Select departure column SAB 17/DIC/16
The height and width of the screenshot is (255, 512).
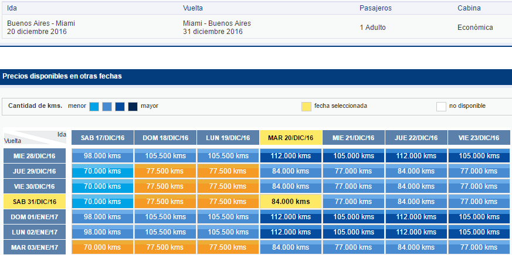103,138
